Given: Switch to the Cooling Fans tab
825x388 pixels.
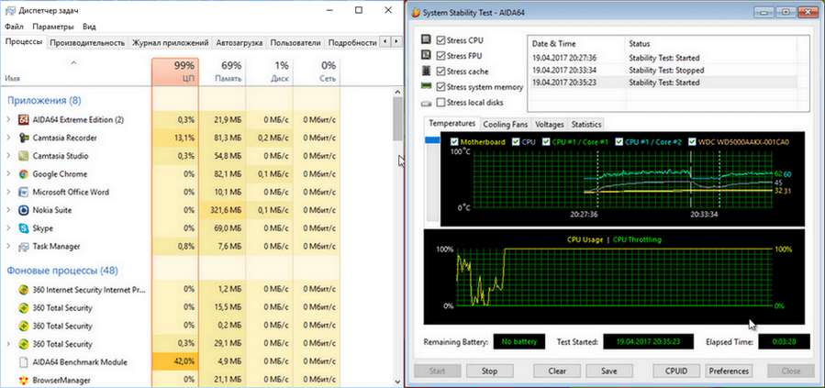Looking at the screenshot, I should point(506,124).
